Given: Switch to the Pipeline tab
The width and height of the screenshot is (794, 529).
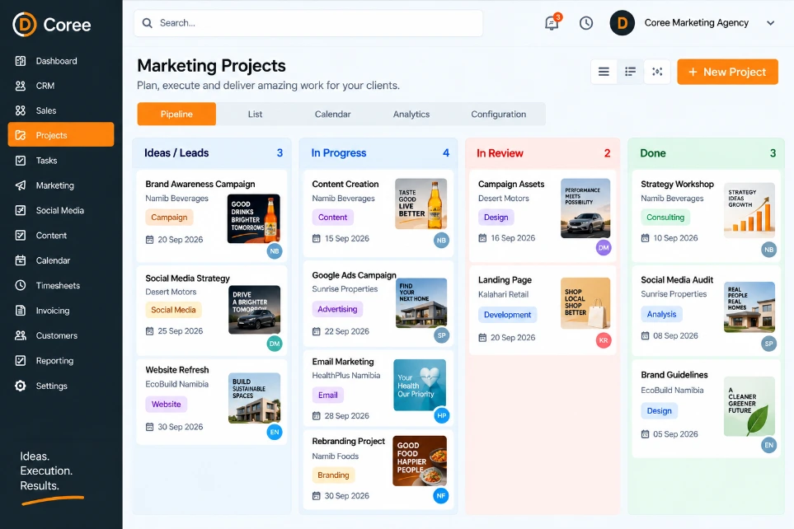Looking at the screenshot, I should coord(176,114).
